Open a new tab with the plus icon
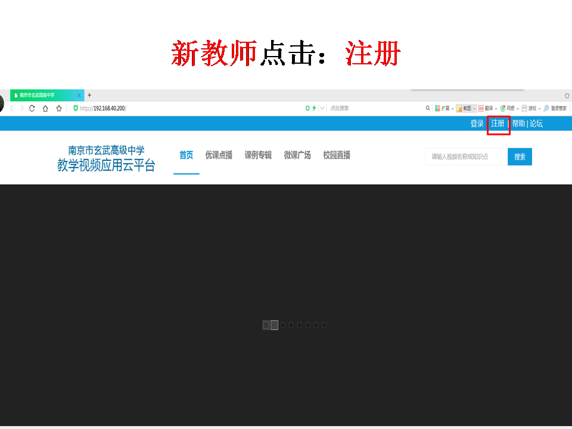This screenshot has height=429, width=572. 89,95
